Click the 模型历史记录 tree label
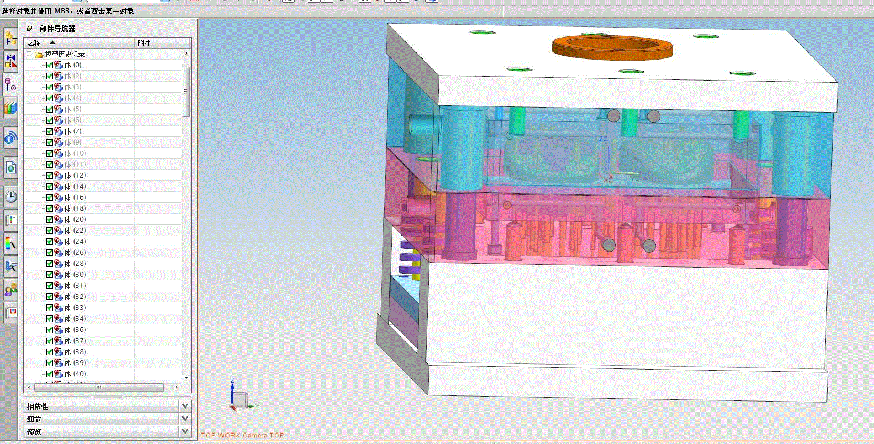The image size is (874, 444). click(x=65, y=54)
